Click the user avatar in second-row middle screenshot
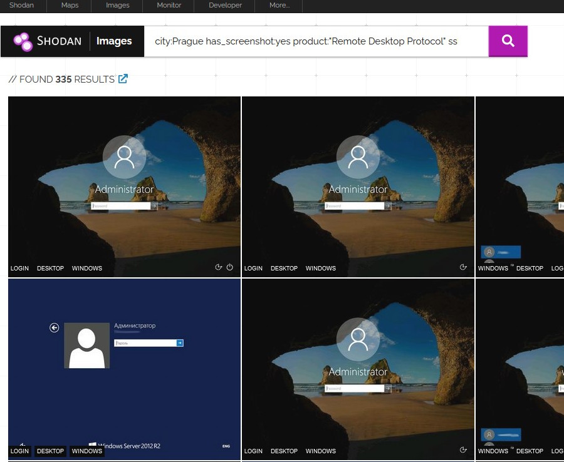The image size is (564, 462). click(x=358, y=339)
